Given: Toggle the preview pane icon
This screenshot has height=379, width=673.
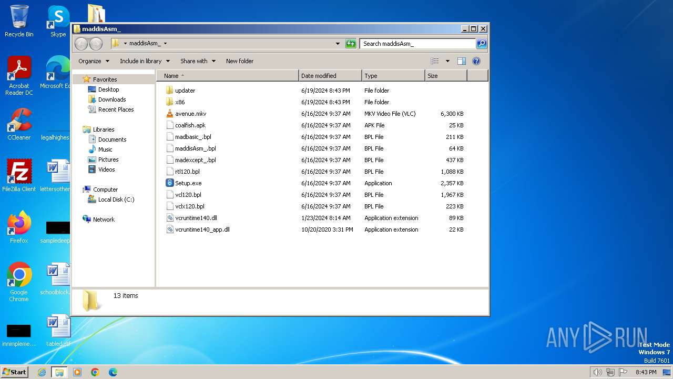Looking at the screenshot, I should (462, 61).
